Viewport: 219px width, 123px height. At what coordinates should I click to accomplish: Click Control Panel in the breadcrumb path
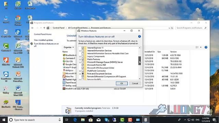[x=59, y=28]
